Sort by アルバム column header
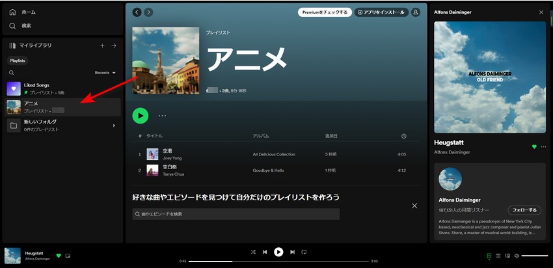 click(x=261, y=136)
